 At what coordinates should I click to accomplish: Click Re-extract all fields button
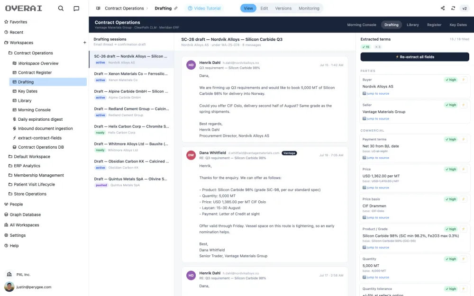click(415, 57)
